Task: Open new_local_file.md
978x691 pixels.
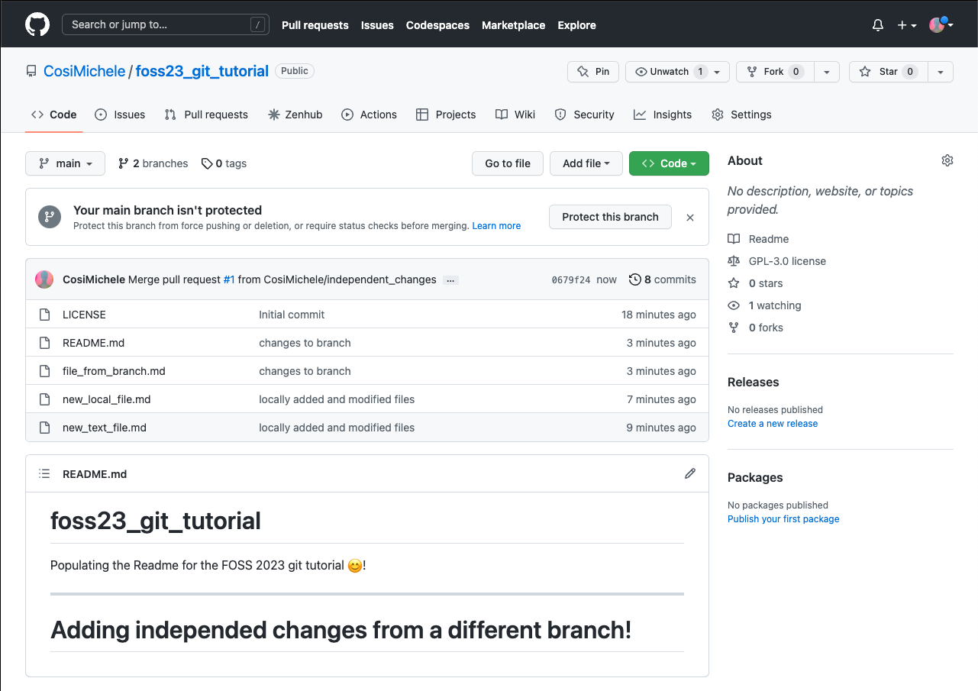Action: click(x=106, y=399)
